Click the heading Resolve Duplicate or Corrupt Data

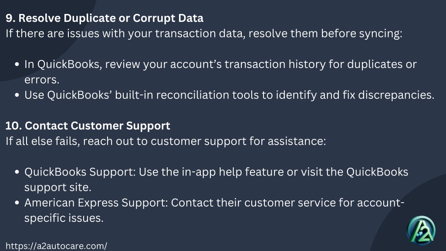click(x=105, y=18)
